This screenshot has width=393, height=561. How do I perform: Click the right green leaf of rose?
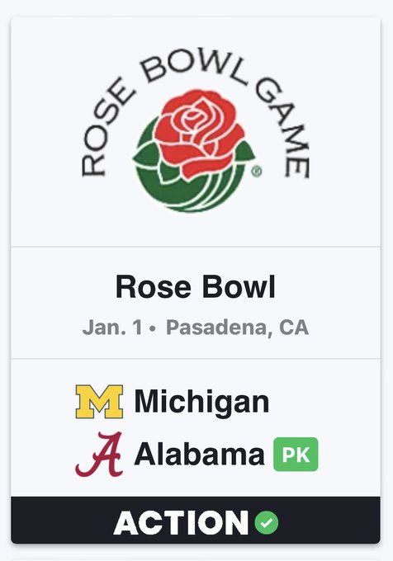pyautogui.click(x=244, y=153)
